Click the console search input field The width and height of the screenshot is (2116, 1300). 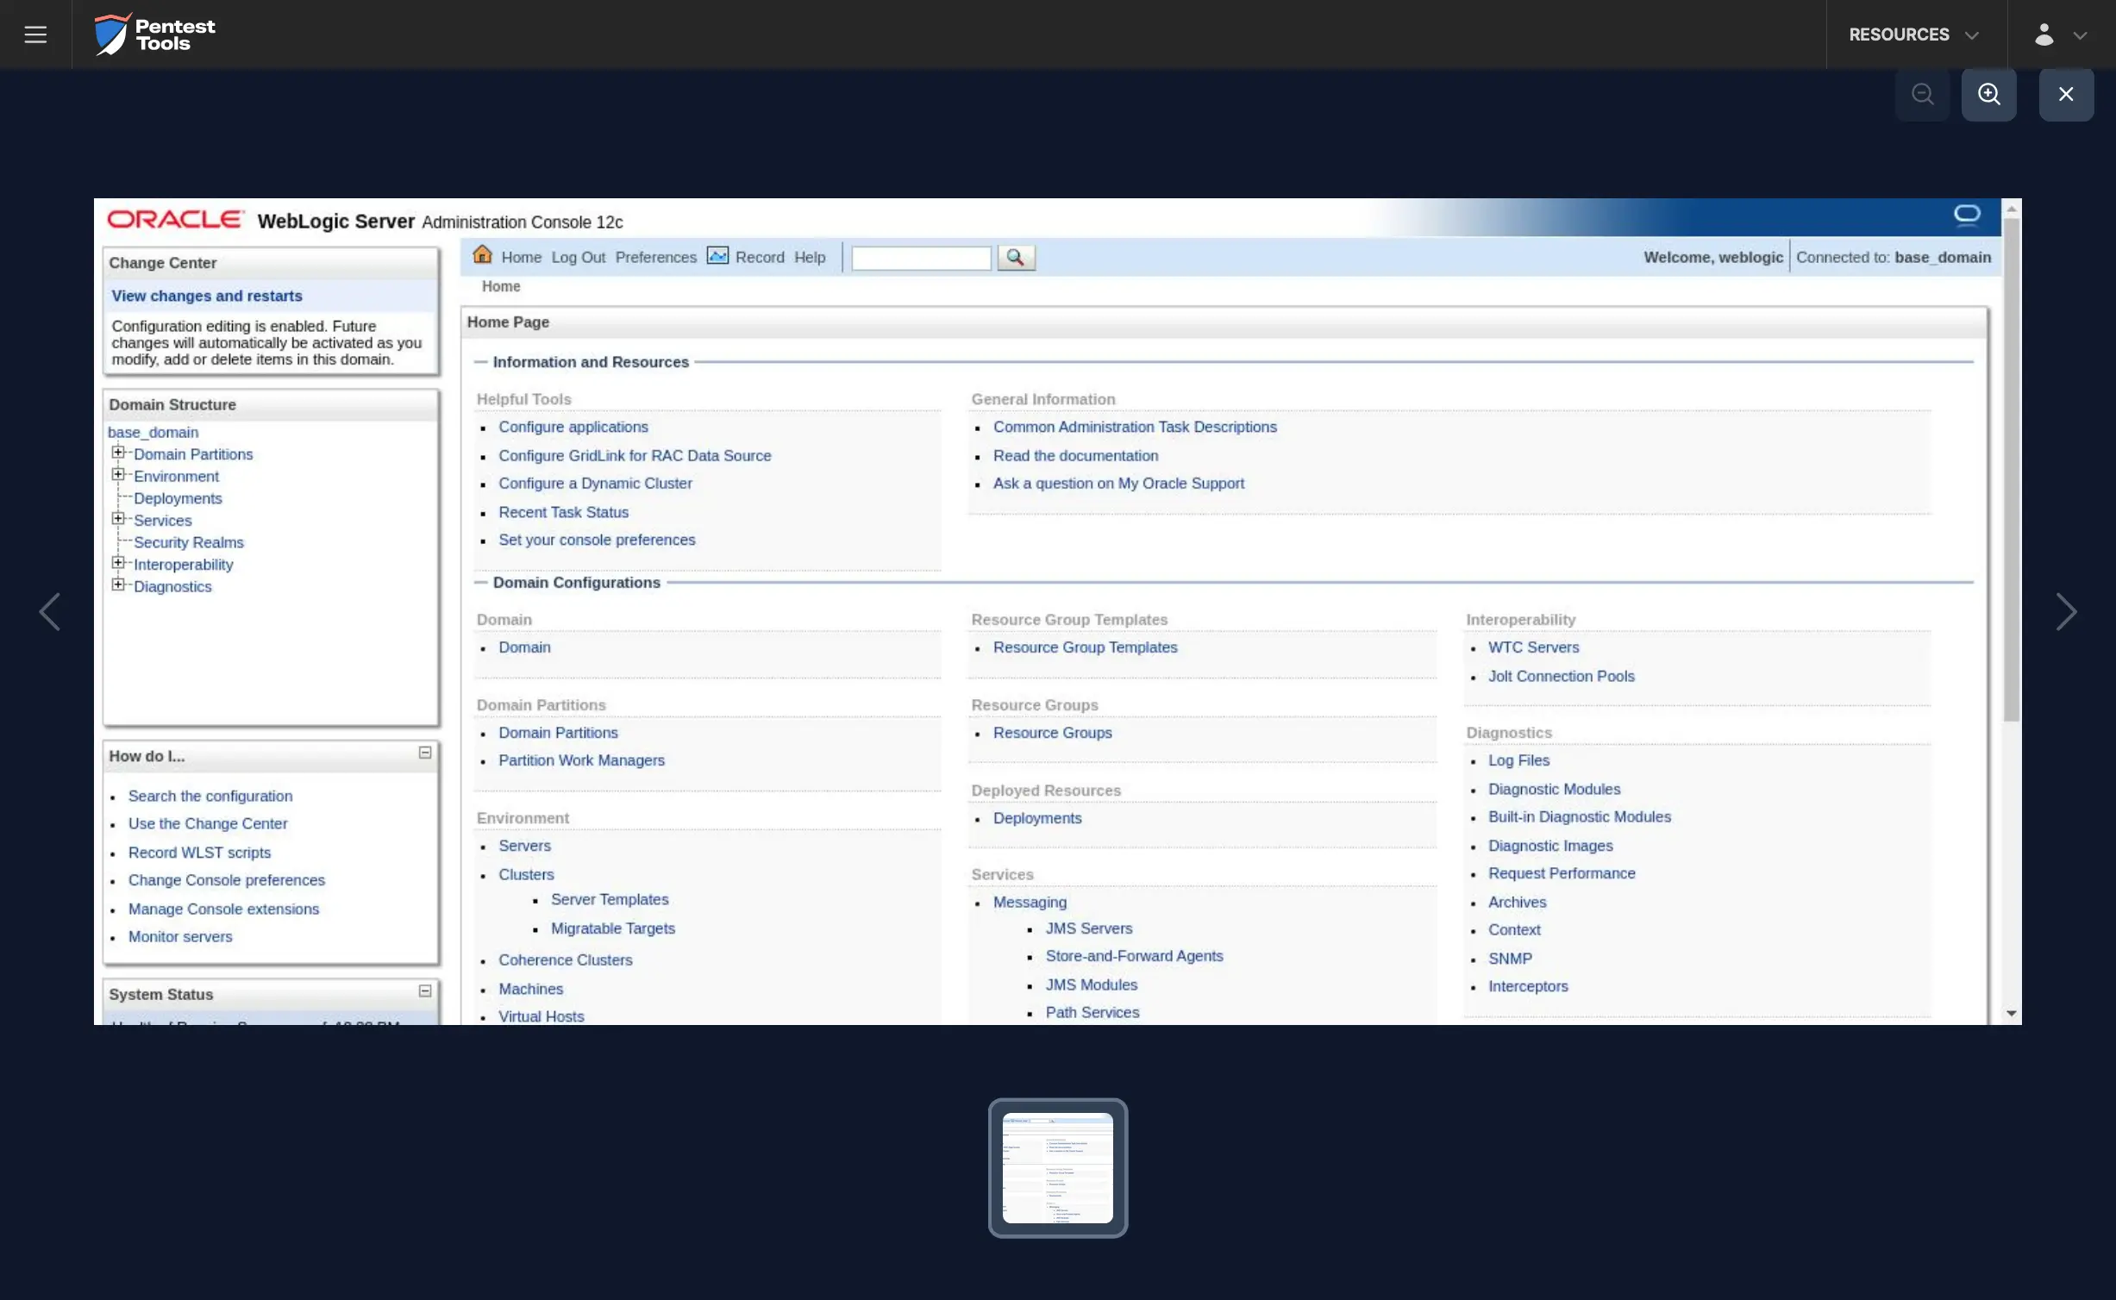click(x=921, y=258)
